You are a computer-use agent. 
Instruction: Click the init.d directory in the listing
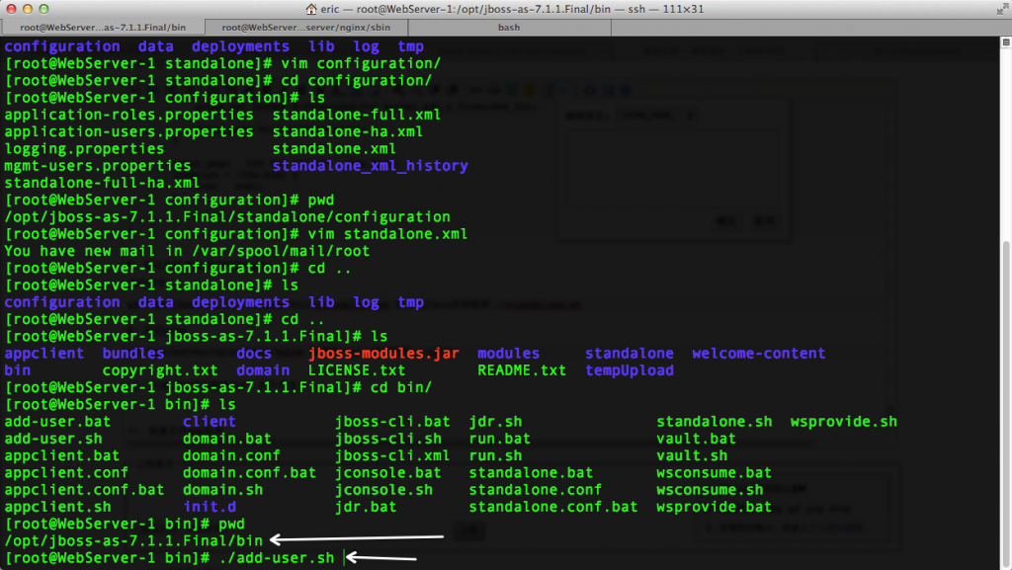tap(210, 507)
